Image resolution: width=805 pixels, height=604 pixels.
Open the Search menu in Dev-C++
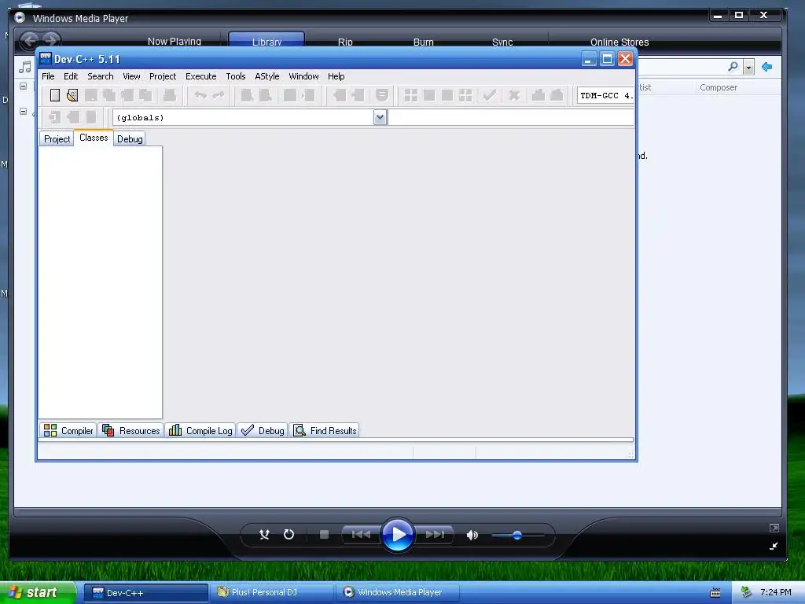[x=100, y=76]
